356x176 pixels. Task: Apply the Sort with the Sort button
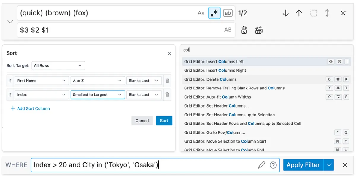(164, 121)
